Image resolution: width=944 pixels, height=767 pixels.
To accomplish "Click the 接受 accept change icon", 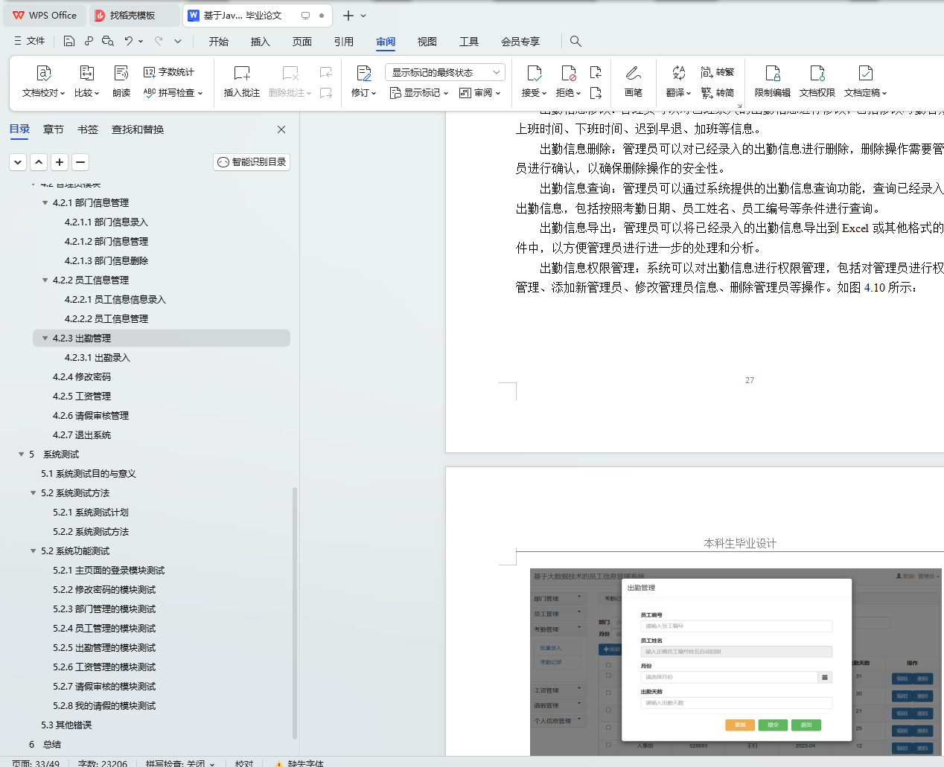I will click(535, 73).
